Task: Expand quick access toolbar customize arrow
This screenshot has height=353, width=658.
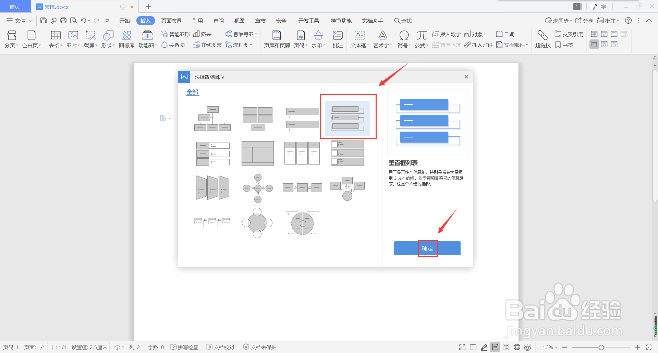Action: click(x=107, y=21)
